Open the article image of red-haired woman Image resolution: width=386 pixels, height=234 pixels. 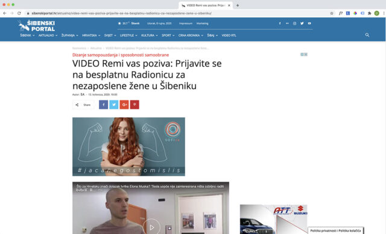pos(128,147)
